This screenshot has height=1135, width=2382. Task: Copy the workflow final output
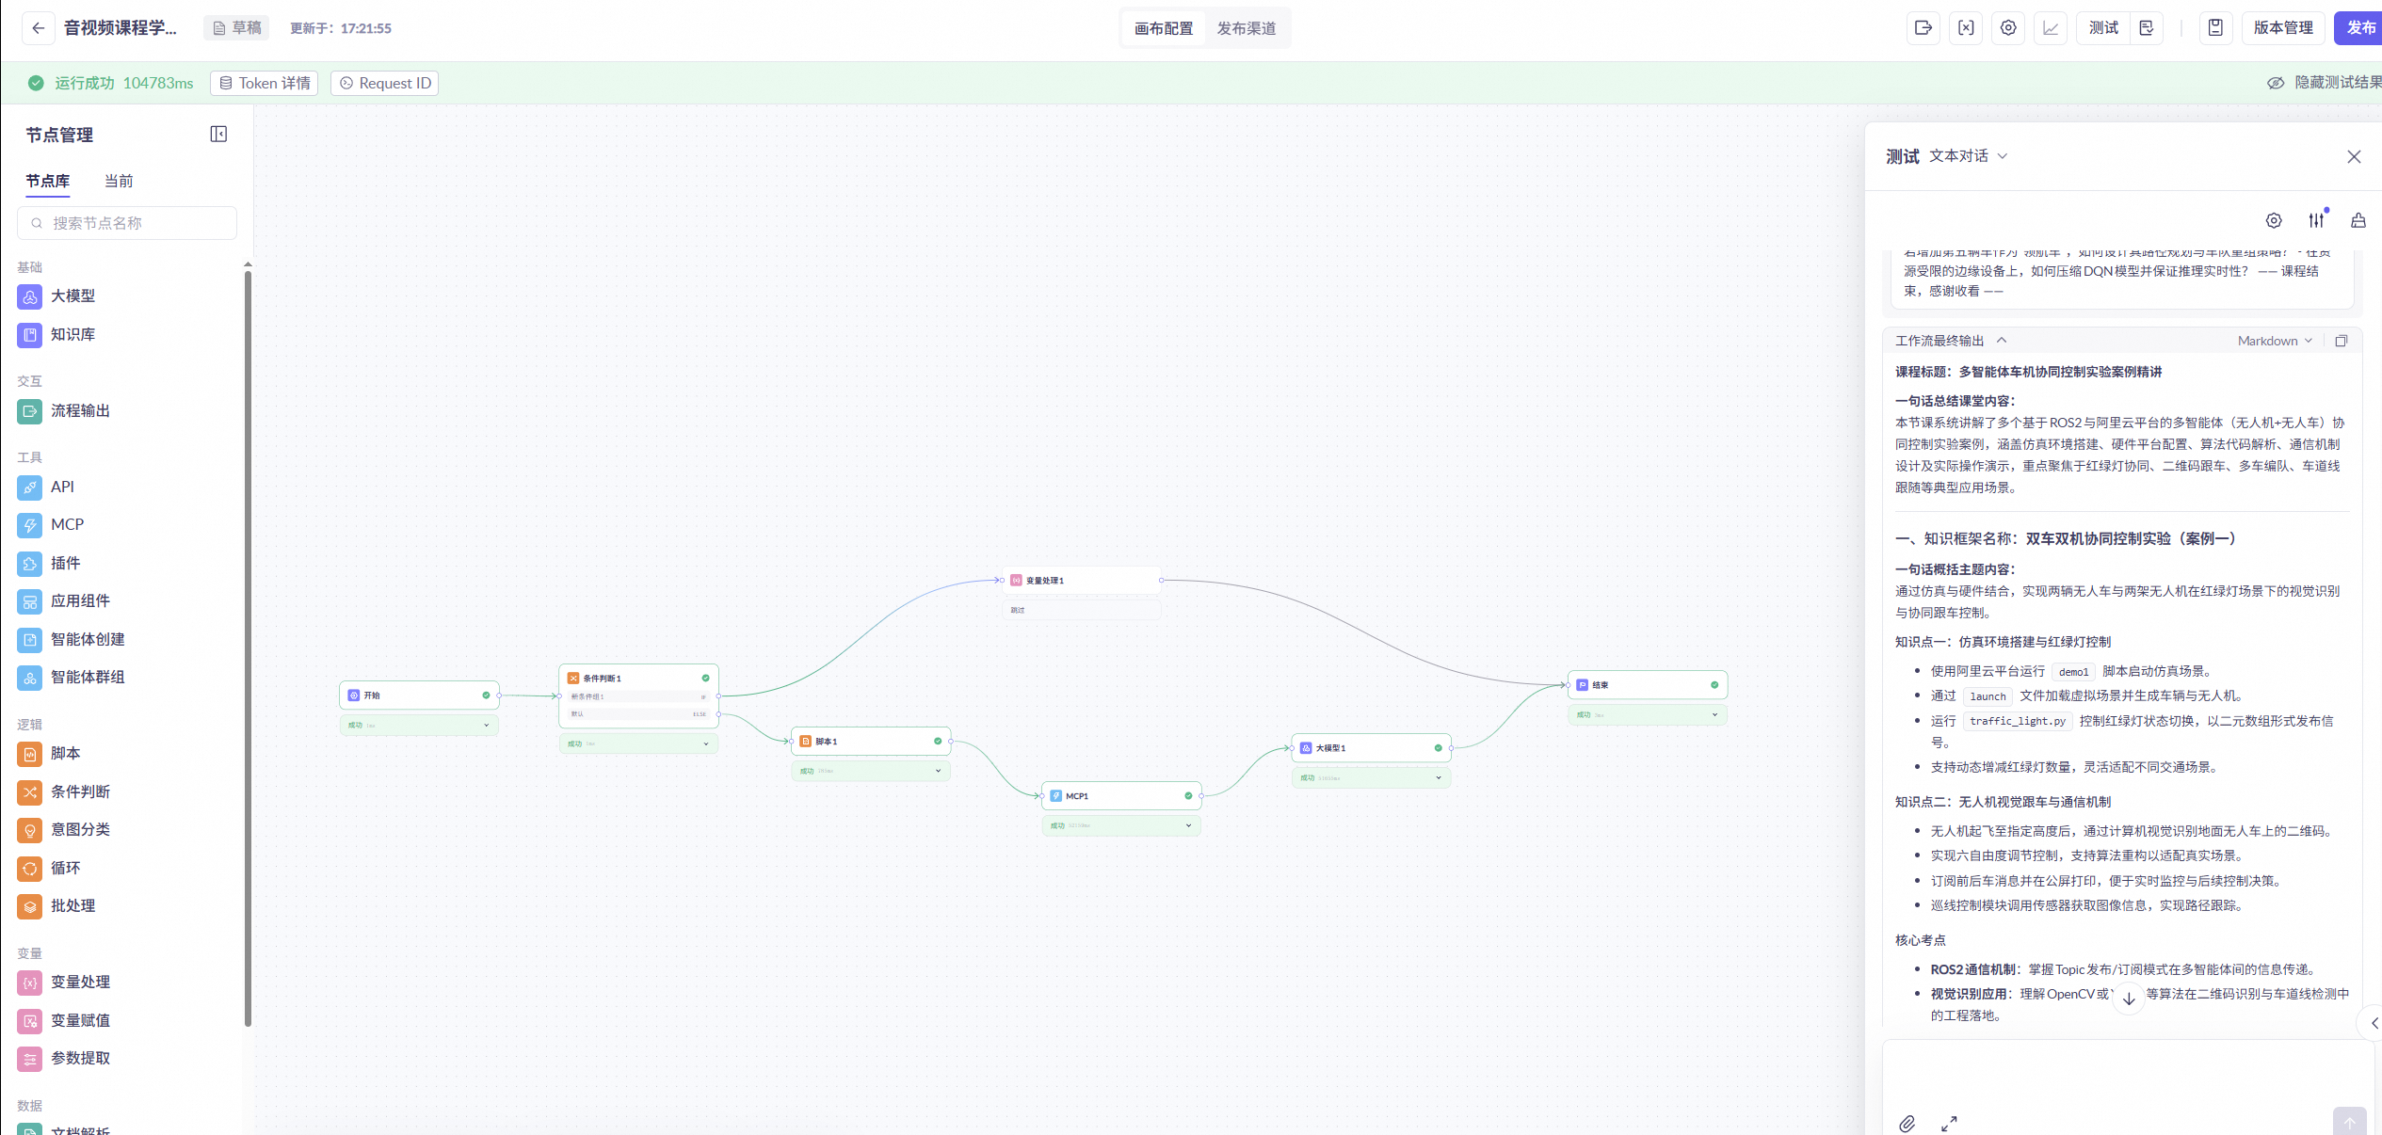pos(2342,341)
